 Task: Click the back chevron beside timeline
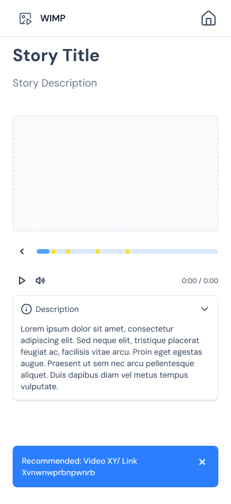(22, 251)
